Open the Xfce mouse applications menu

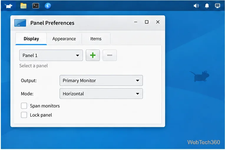pos(8,6)
